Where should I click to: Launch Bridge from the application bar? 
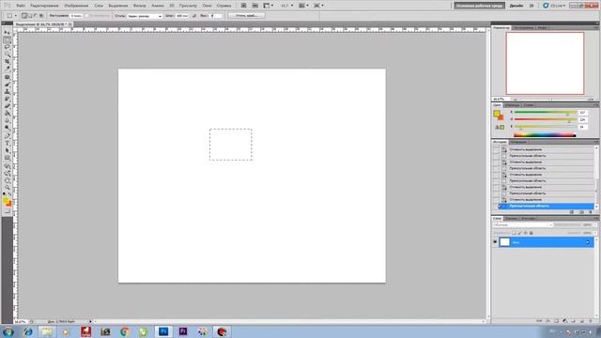pos(243,6)
